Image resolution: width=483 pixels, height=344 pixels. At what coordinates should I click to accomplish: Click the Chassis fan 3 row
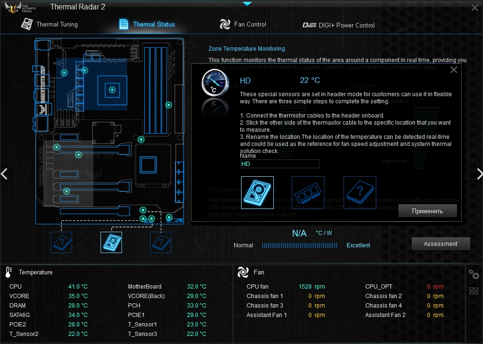click(286, 306)
